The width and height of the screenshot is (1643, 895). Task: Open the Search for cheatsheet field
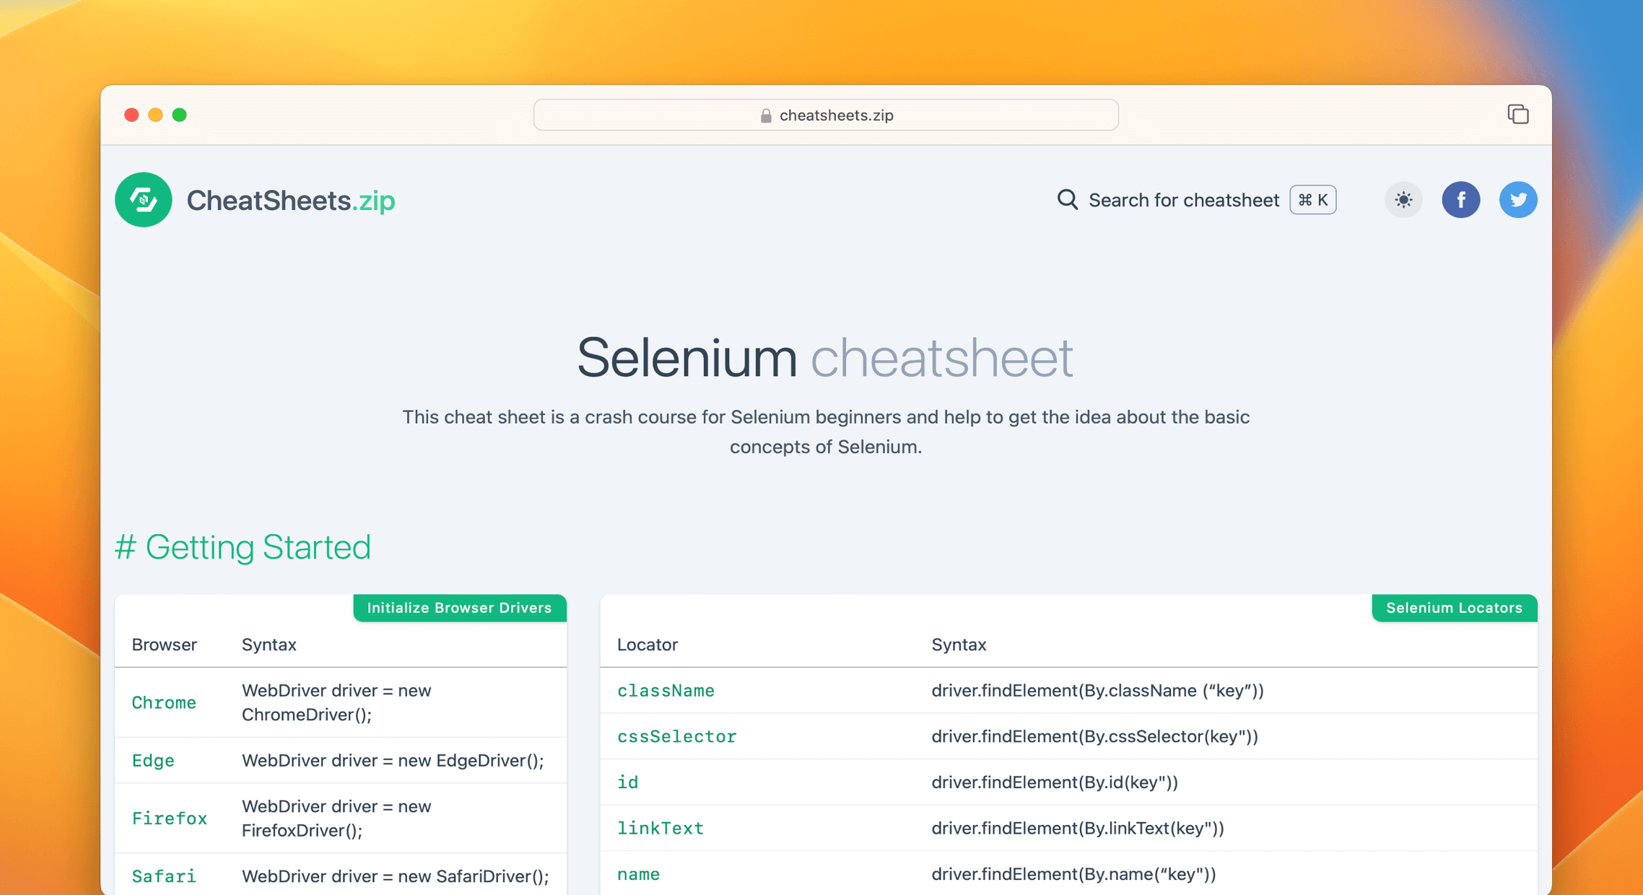(x=1183, y=200)
